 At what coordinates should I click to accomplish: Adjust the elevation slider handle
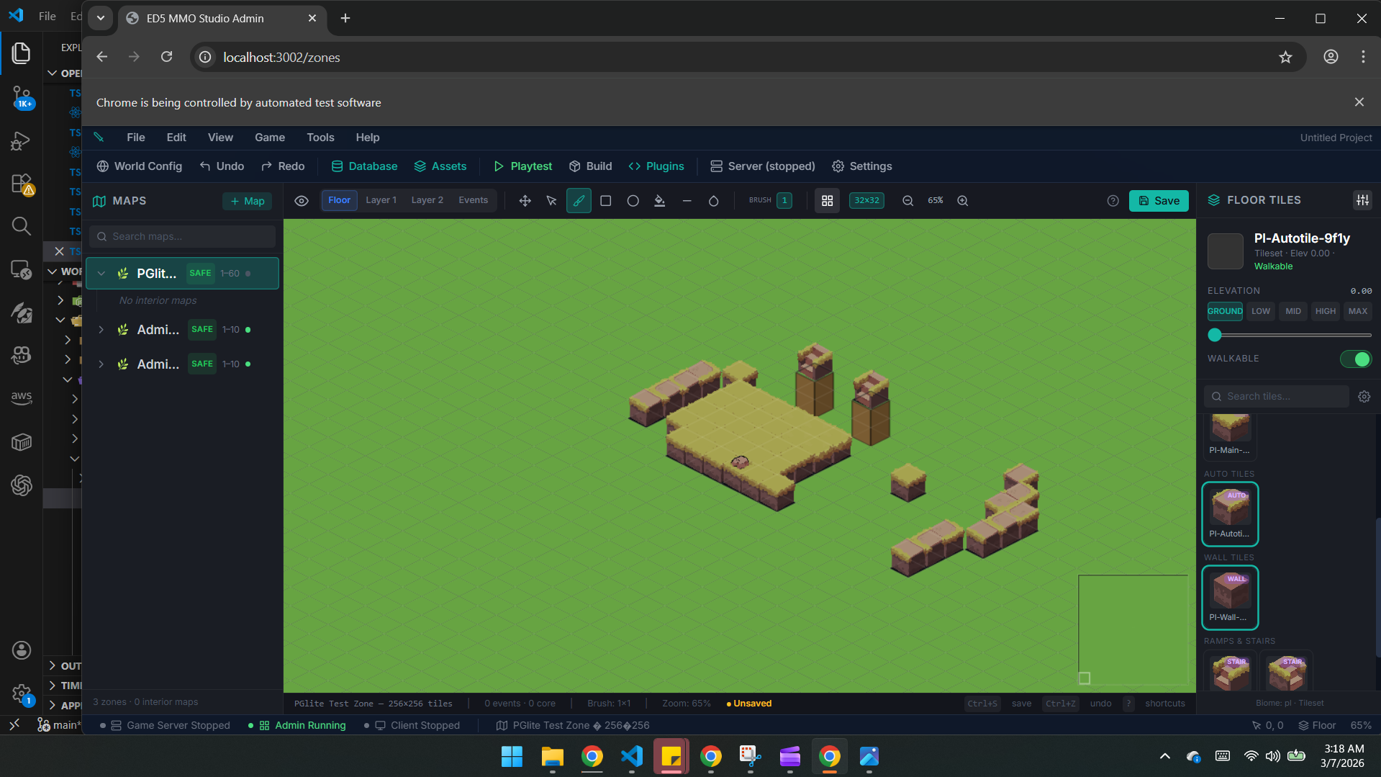[x=1215, y=335]
